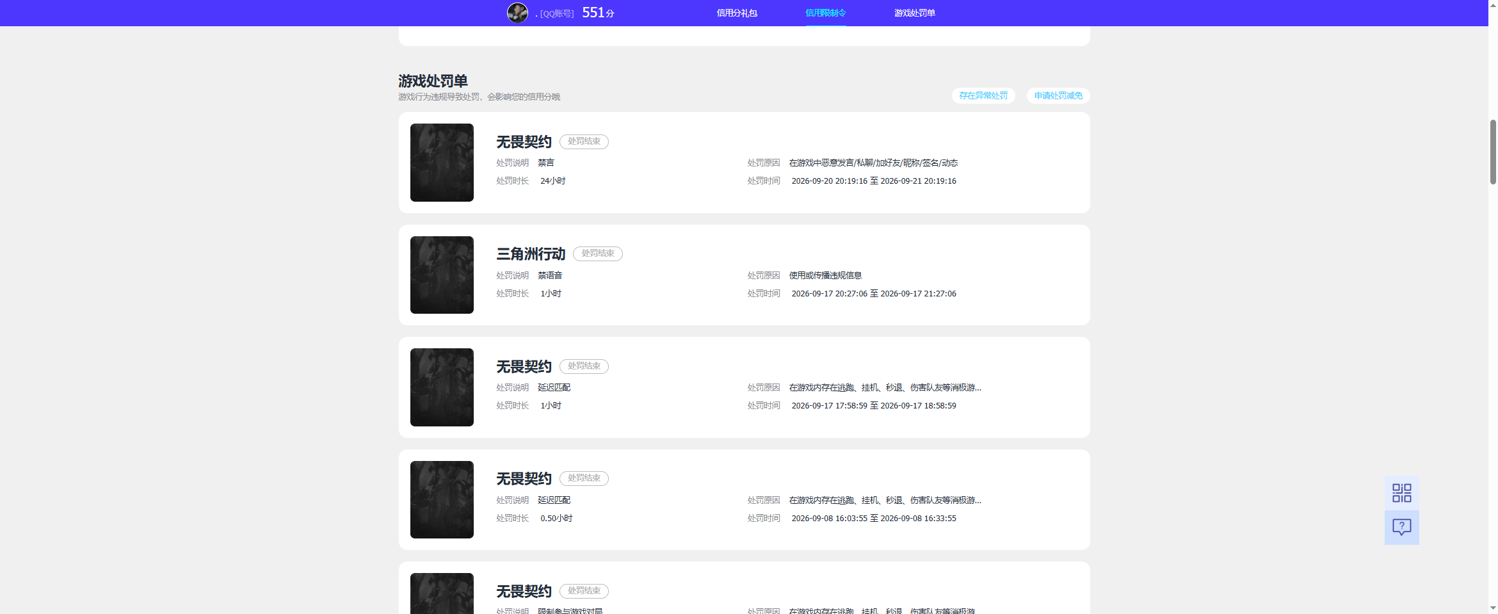
Task: Click the scrollbar down arrow
Action: click(x=1493, y=608)
